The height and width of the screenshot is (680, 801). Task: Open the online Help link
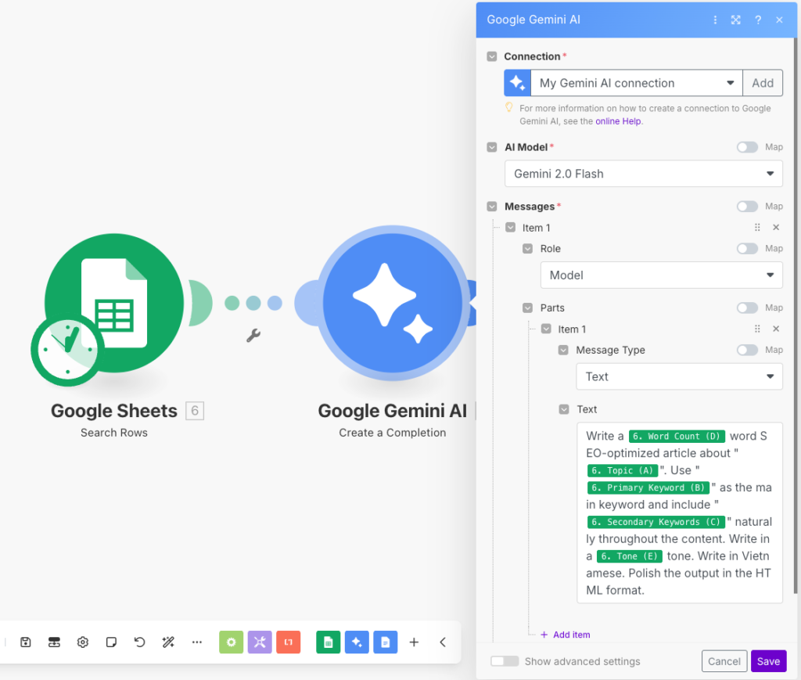click(x=618, y=121)
